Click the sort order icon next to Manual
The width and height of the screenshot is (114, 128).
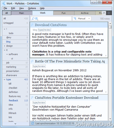(x=75, y=18)
